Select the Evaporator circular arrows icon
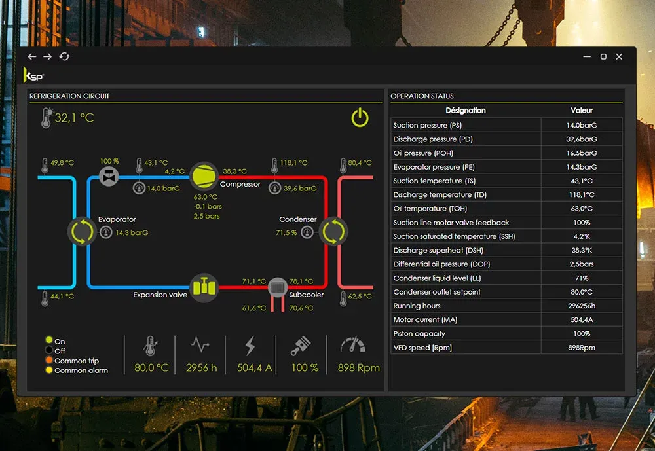This screenshot has height=451, width=655. (x=82, y=231)
